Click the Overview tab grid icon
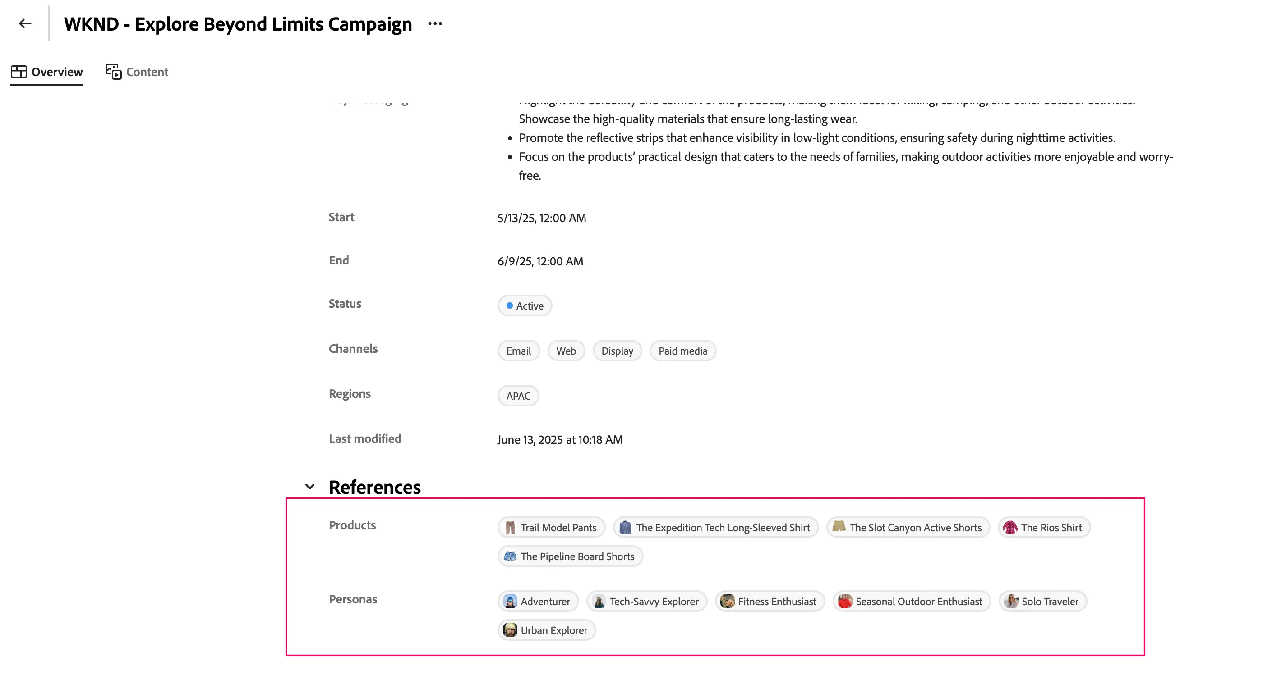 [x=19, y=72]
